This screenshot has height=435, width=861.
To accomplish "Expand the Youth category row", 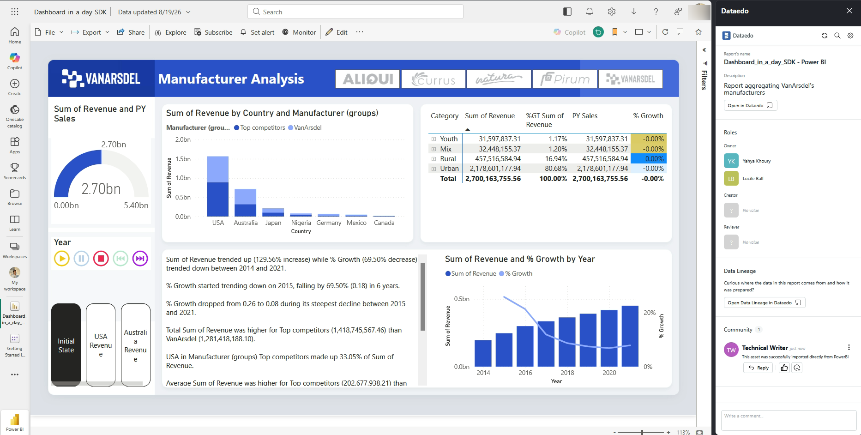I will [x=434, y=139].
